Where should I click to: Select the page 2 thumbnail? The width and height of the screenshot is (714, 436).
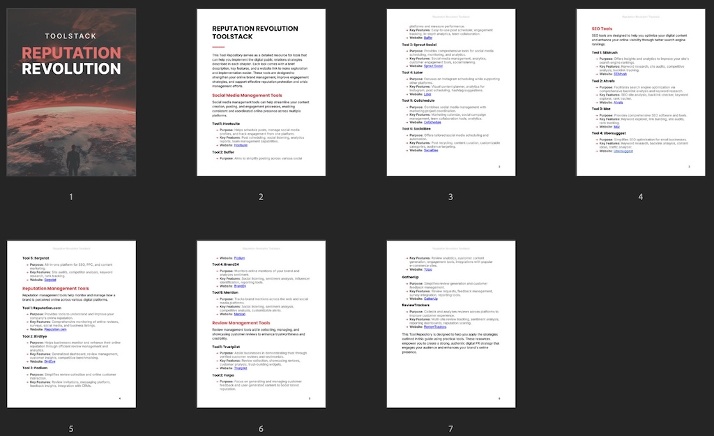[261, 93]
